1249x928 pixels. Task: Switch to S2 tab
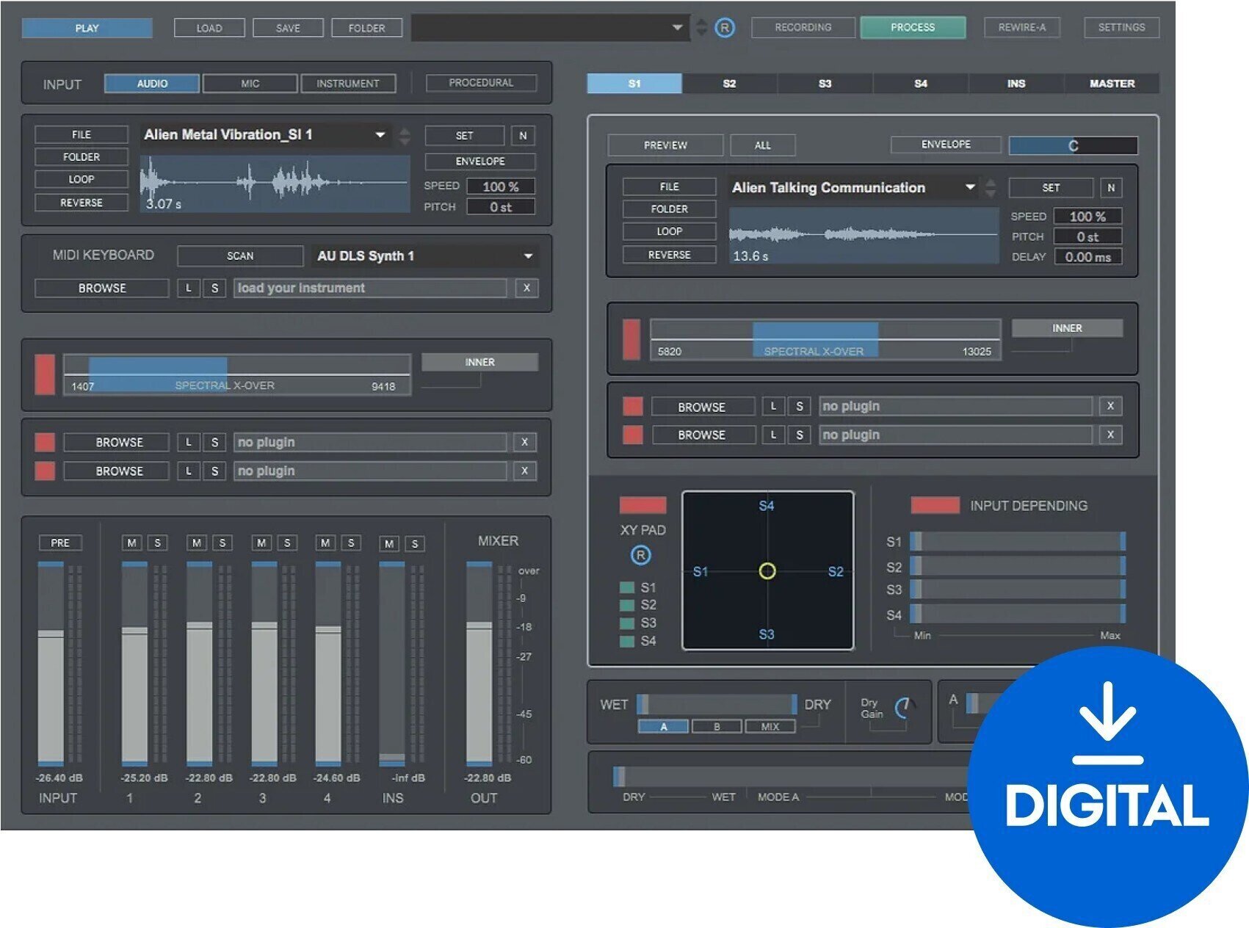(729, 84)
